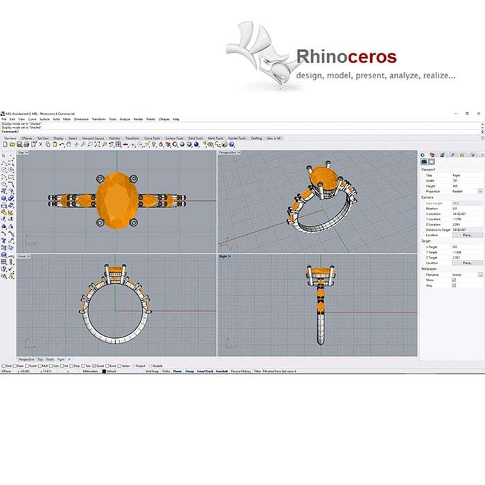Toggle Ortho in the status bar

[166, 371]
